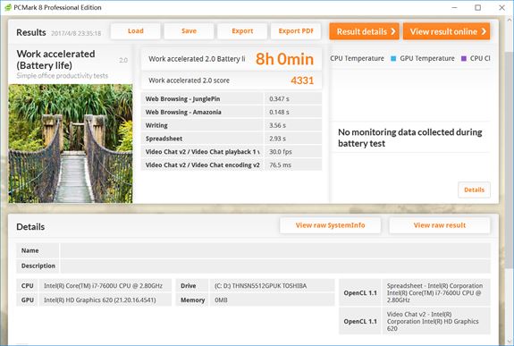The width and height of the screenshot is (514, 346).
Task: Click the blue GPU Temperature legend swatch
Action: 393,59
